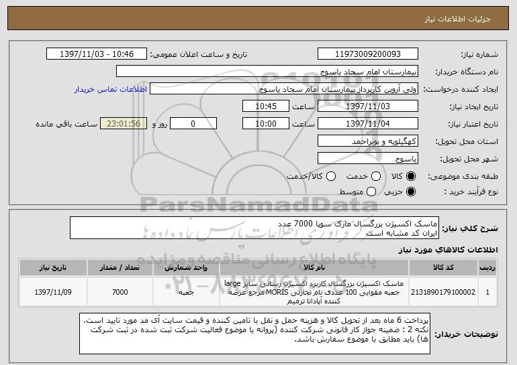The image size is (517, 365).
Task: Click the شماره نیاز label
Action: 479,54
